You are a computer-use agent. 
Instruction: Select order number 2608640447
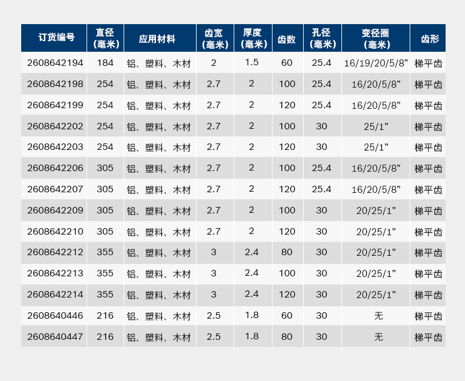[x=55, y=337]
